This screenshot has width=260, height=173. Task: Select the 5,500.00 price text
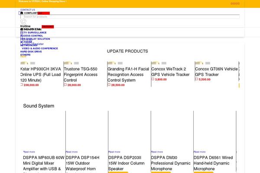pos(205,80)
